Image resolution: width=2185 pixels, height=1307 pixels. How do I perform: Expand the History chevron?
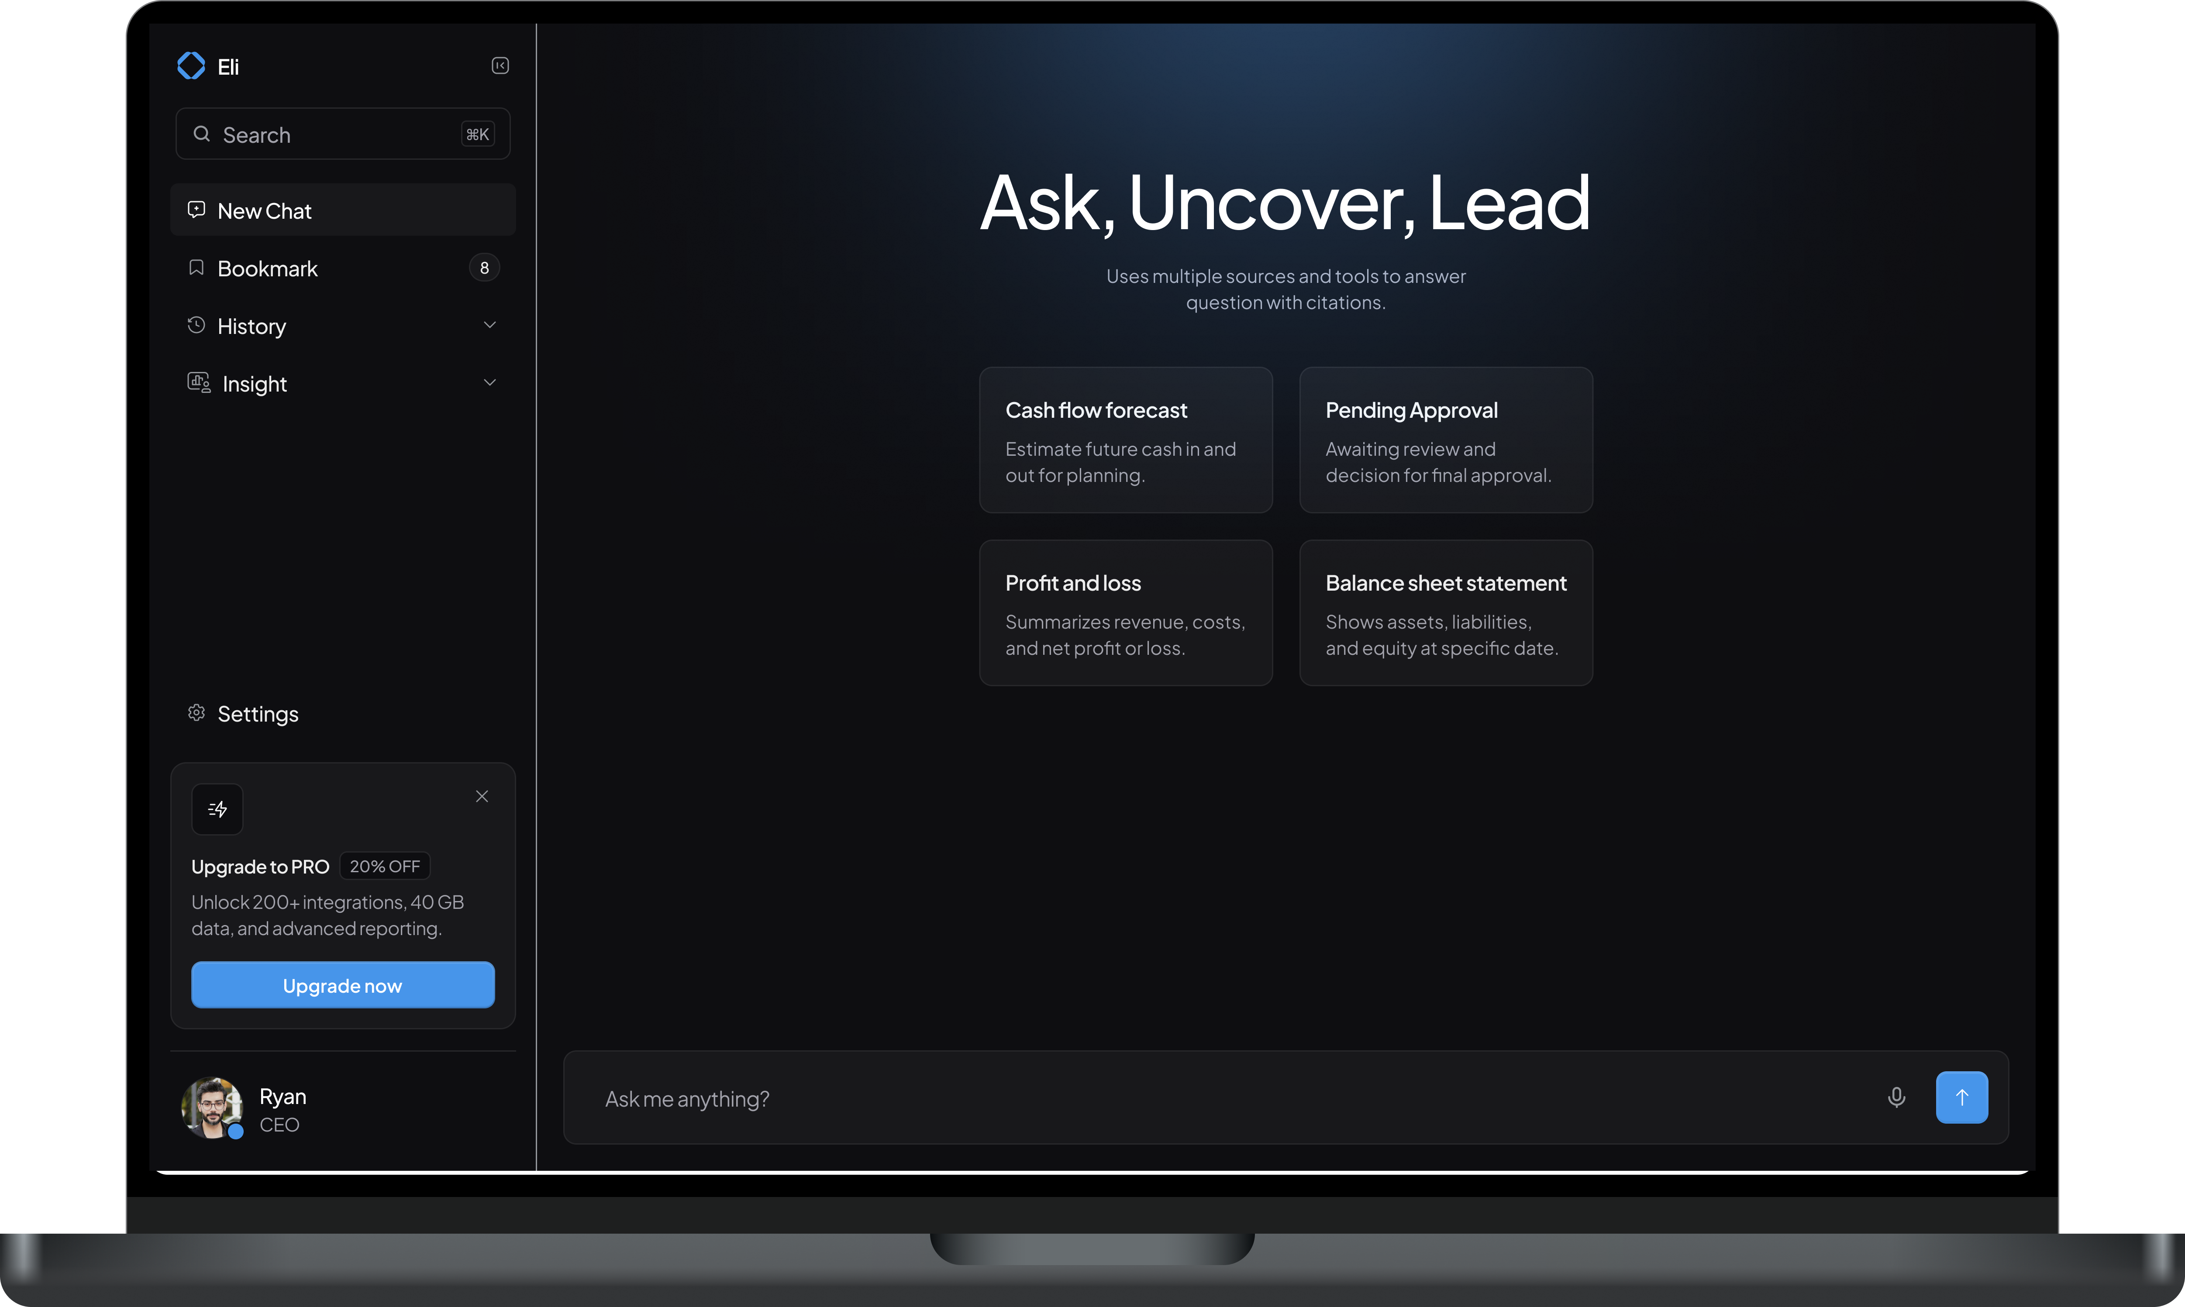tap(489, 325)
